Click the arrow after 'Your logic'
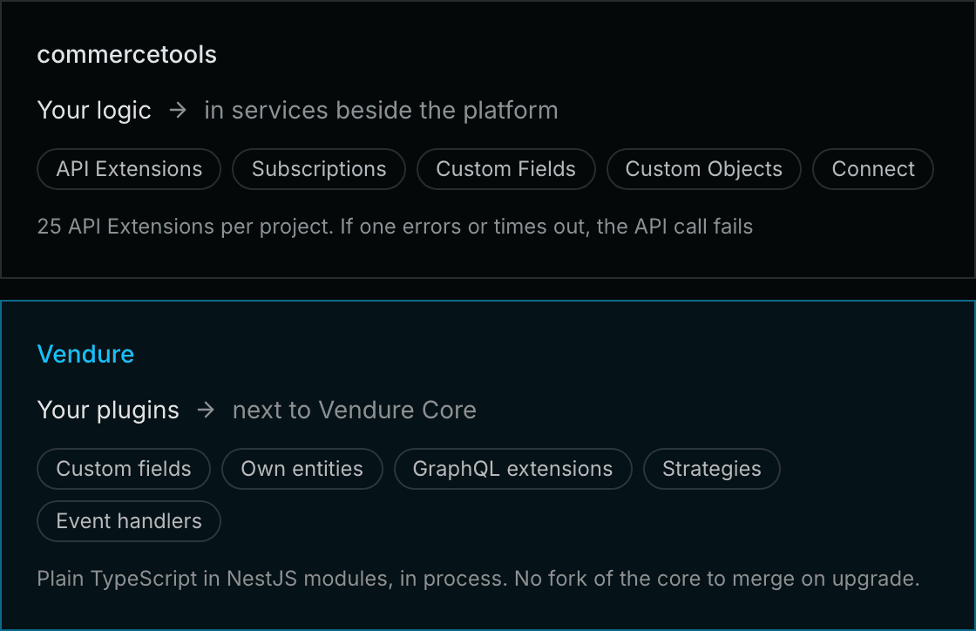This screenshot has width=976, height=631. pyautogui.click(x=178, y=110)
